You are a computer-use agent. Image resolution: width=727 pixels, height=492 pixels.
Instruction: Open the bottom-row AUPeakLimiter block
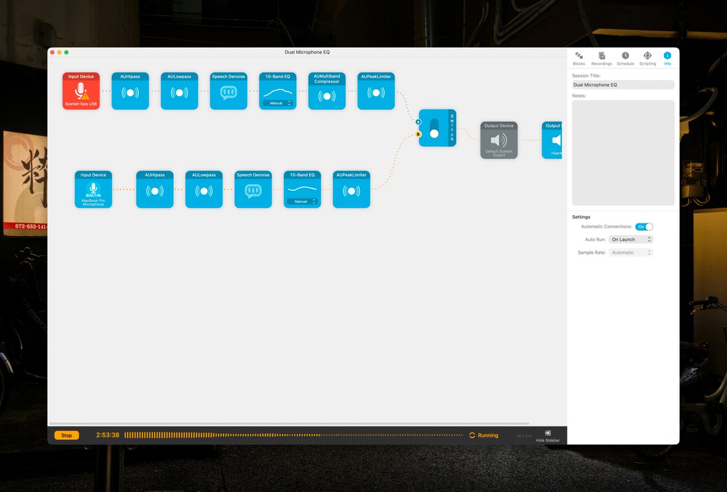click(x=351, y=190)
